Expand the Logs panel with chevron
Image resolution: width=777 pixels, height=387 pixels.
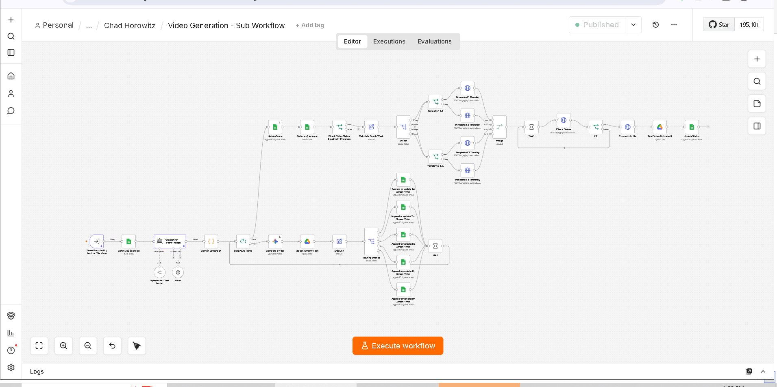point(763,371)
